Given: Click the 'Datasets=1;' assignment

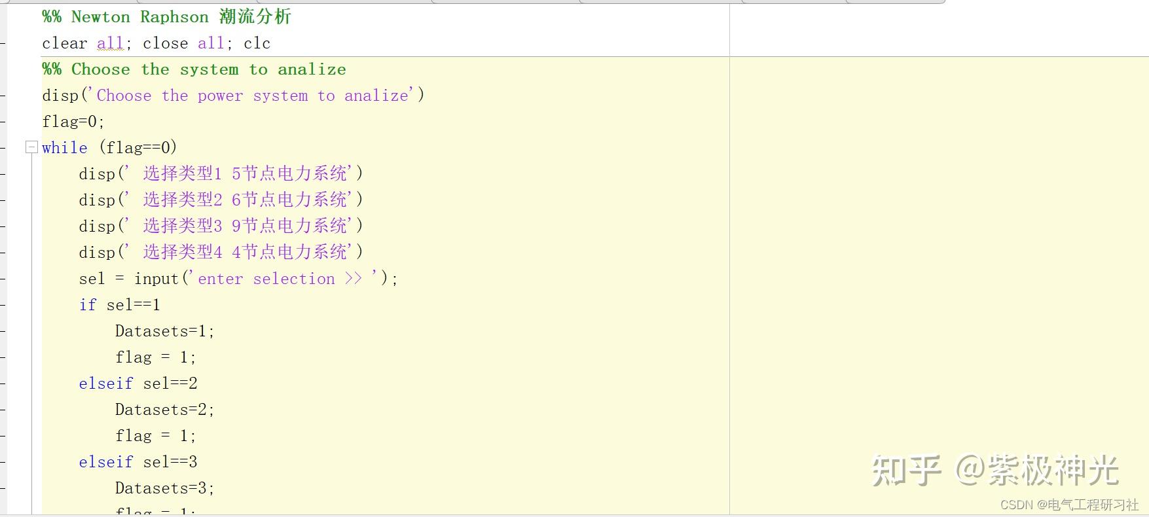Looking at the screenshot, I should point(165,331).
